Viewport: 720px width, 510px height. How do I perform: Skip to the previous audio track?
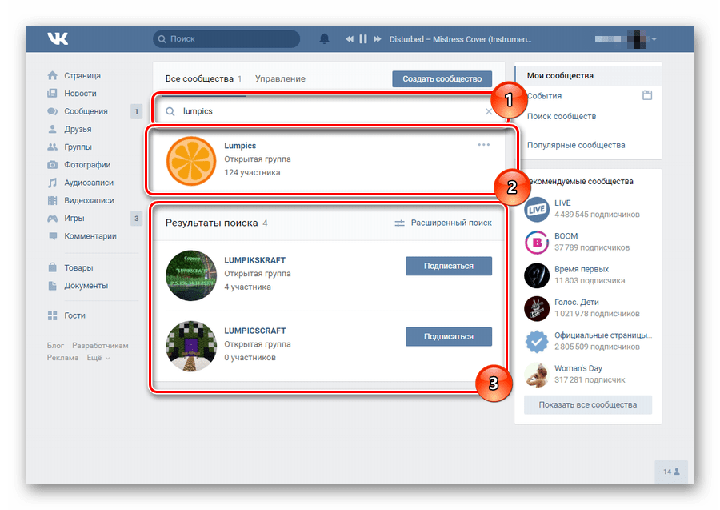(x=350, y=38)
